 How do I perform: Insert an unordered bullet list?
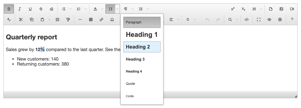tap(64, 9)
